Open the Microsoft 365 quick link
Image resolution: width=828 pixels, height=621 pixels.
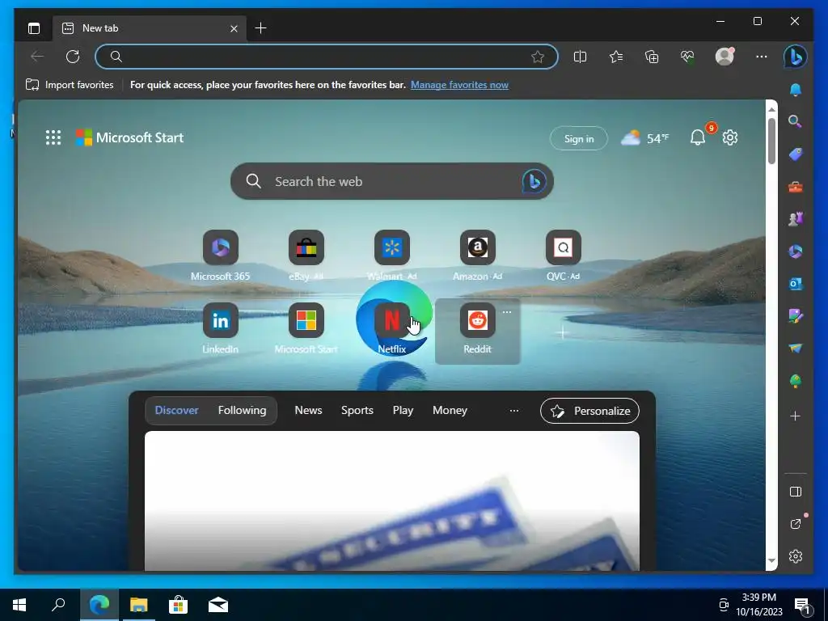(220, 256)
